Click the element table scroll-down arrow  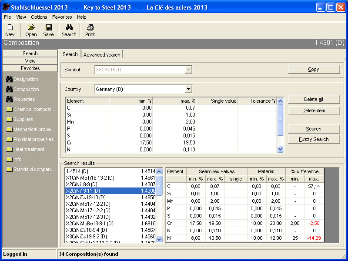280,149
